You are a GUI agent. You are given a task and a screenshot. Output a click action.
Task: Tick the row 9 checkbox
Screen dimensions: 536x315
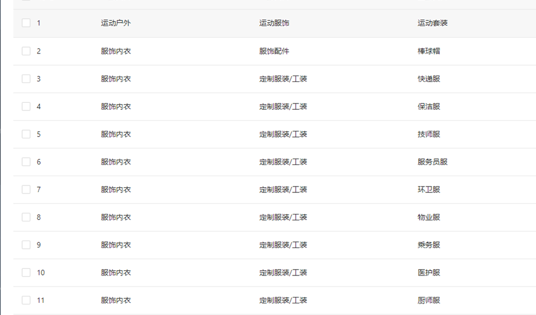[x=26, y=245]
